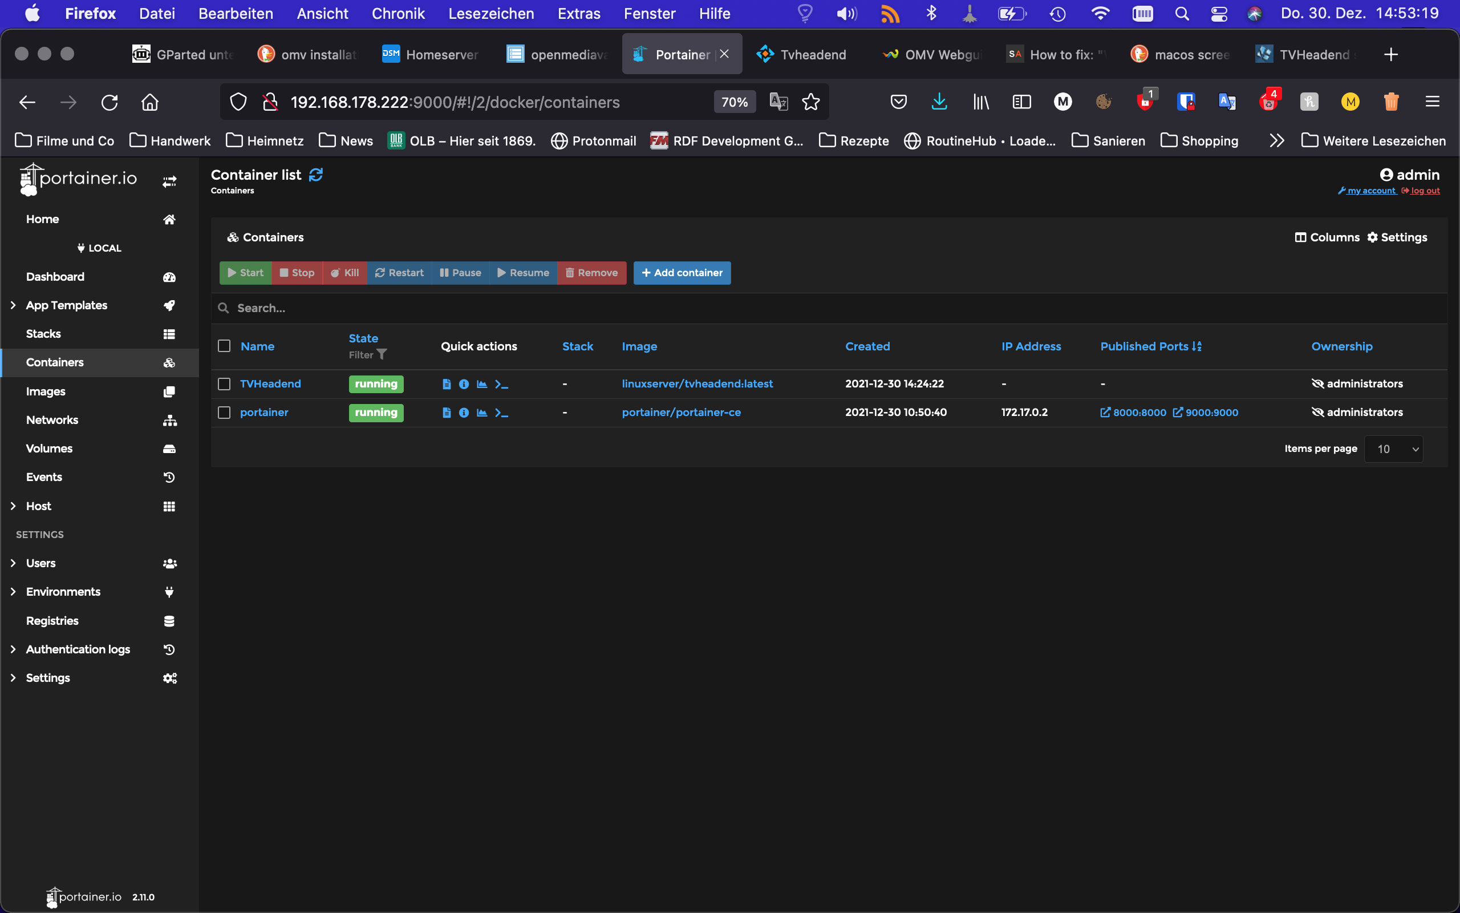1460x913 pixels.
Task: Click tracking protection shield icon
Action: coord(238,102)
